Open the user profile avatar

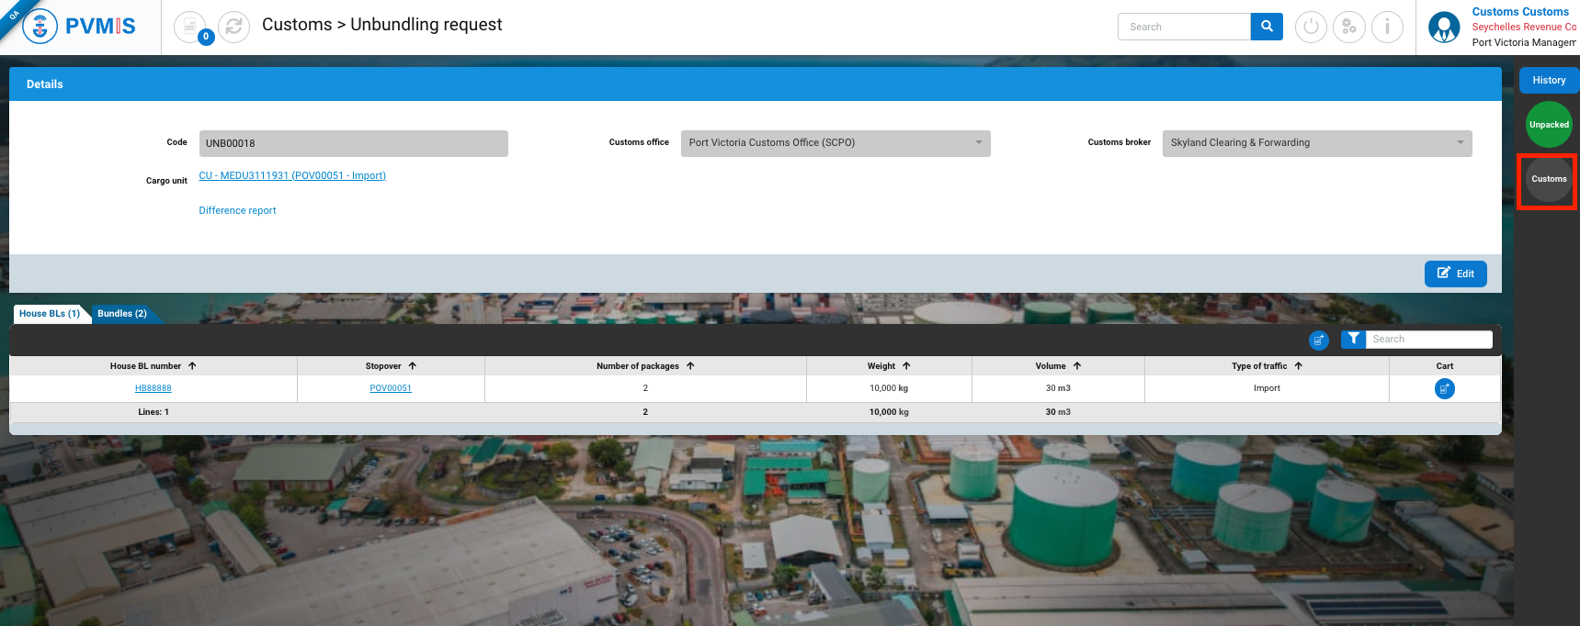[1444, 28]
